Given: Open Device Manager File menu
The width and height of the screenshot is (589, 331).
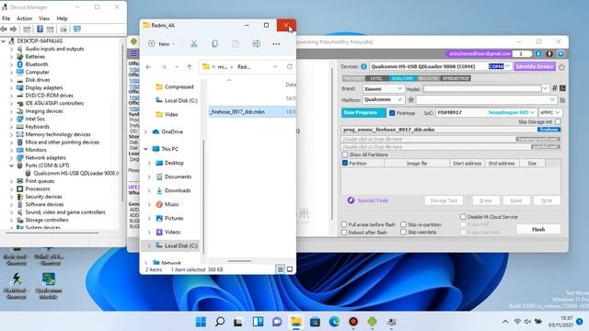Looking at the screenshot, I should point(6,18).
